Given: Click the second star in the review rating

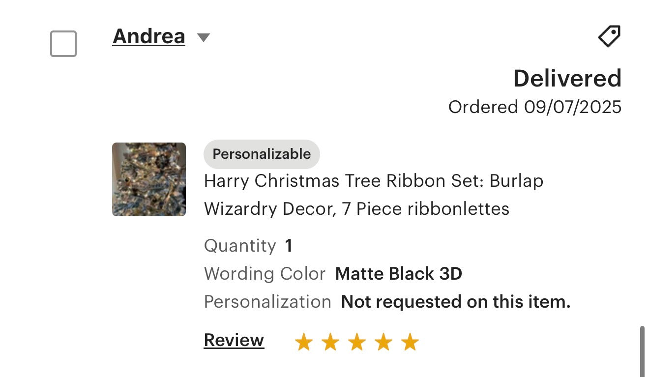Looking at the screenshot, I should (331, 341).
